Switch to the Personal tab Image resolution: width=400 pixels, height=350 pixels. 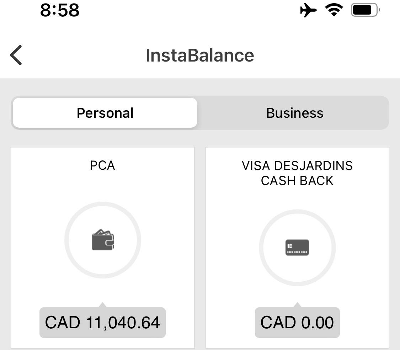click(105, 113)
